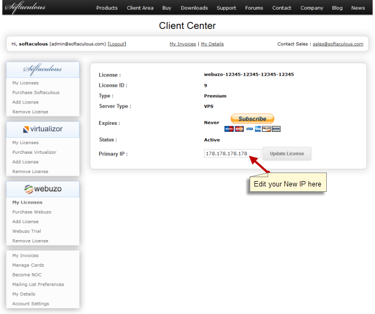Click the Logout link
The height and width of the screenshot is (314, 375).
point(117,44)
